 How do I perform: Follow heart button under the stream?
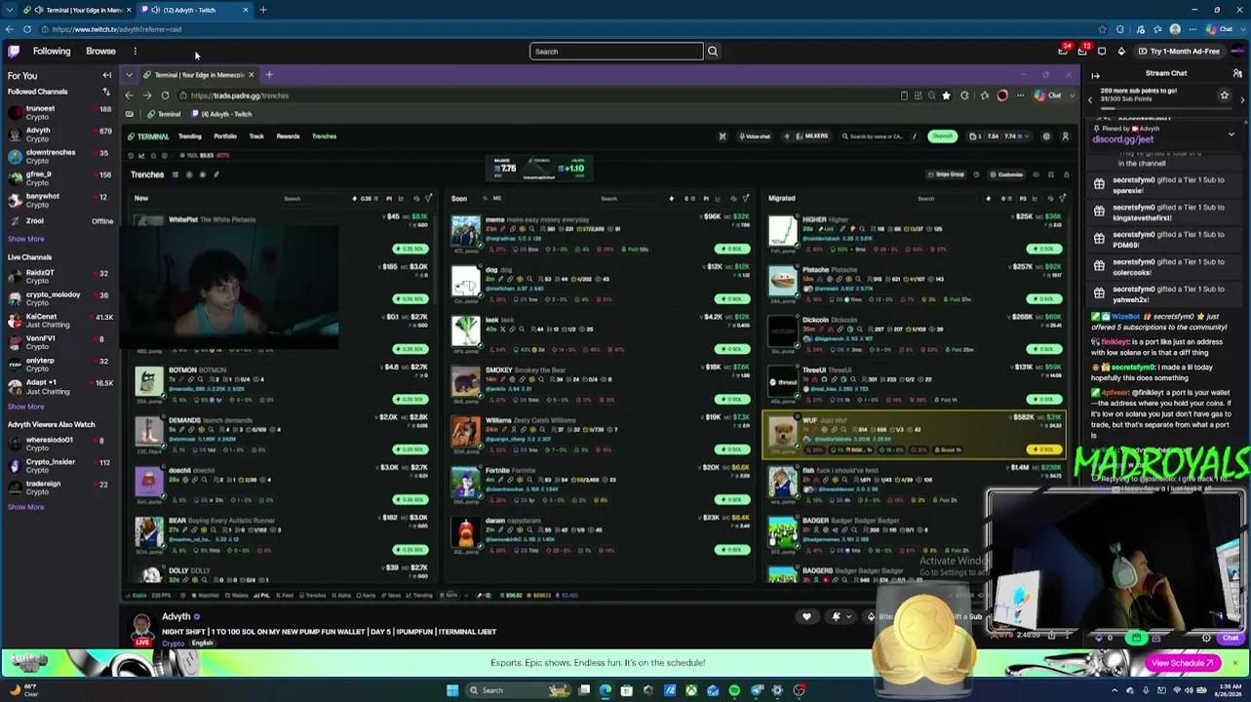(806, 616)
